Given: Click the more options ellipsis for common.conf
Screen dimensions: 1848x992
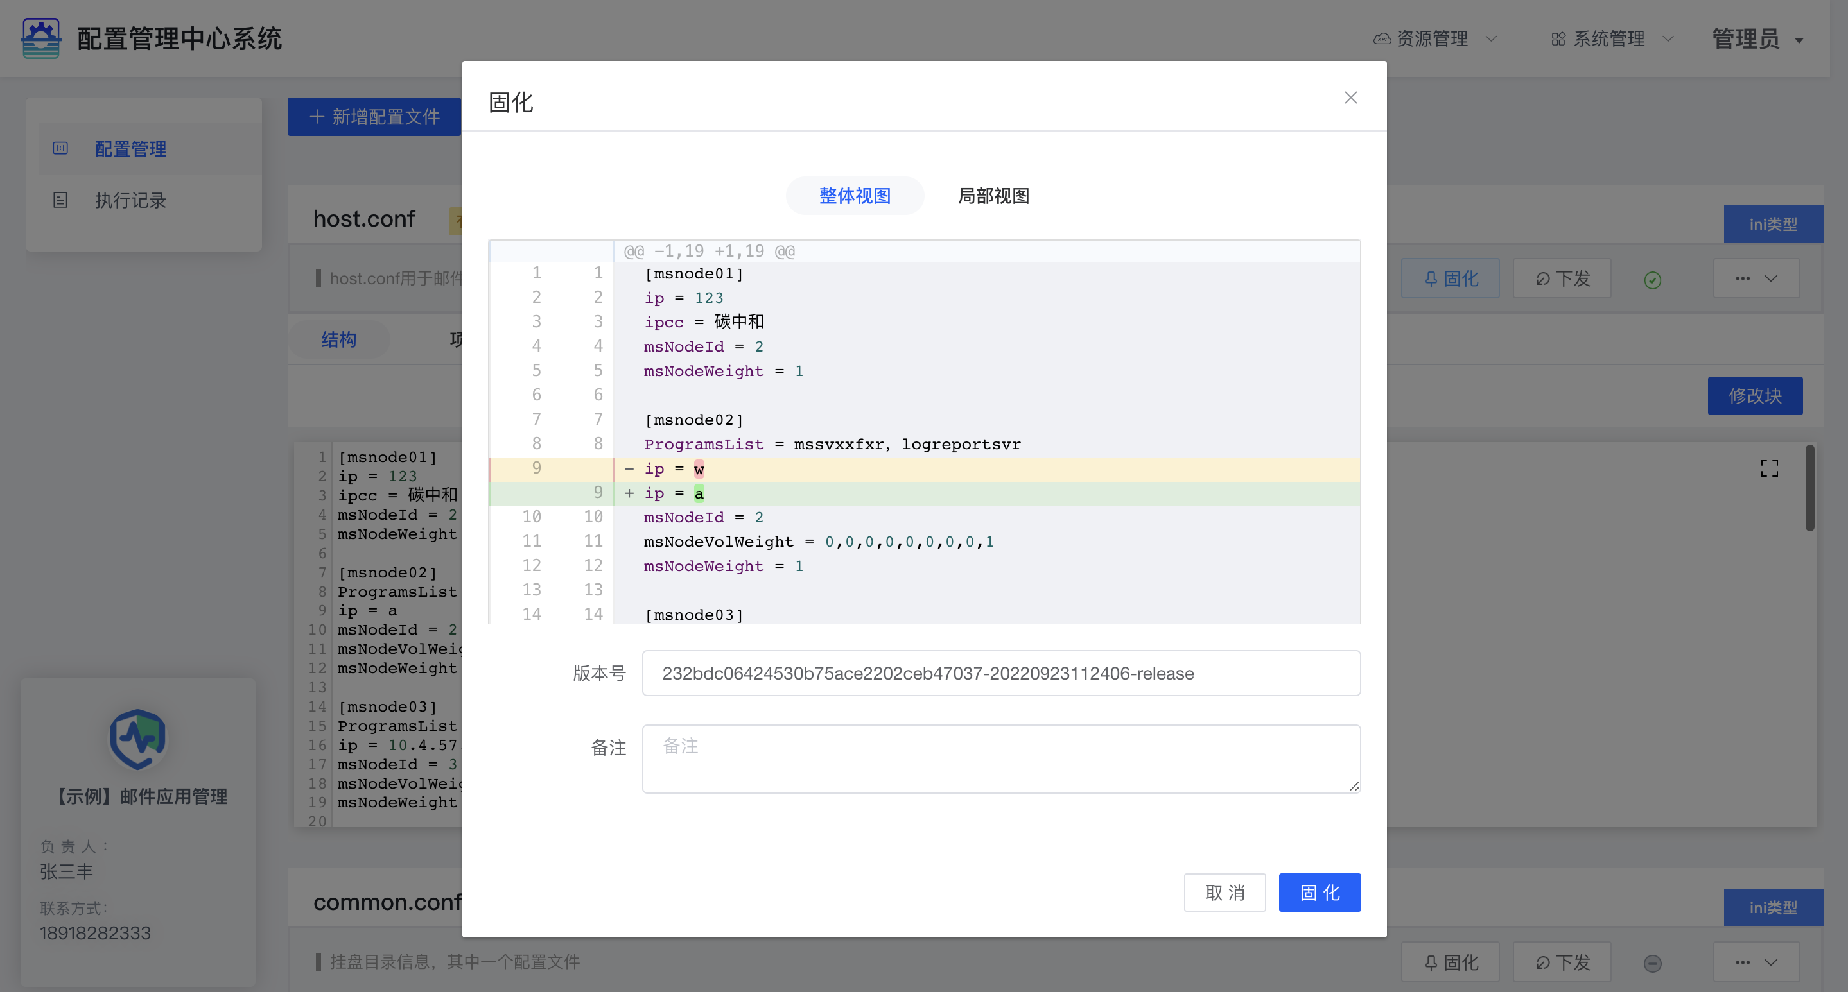Looking at the screenshot, I should coord(1743,962).
